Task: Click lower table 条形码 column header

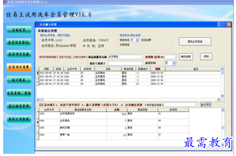Action: tap(173, 110)
